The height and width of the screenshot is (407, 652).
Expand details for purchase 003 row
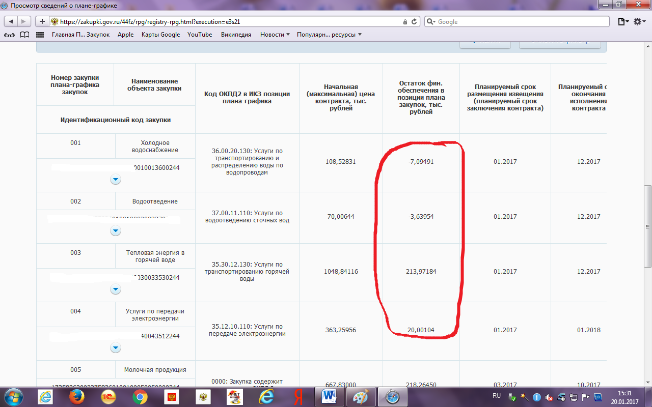116,289
